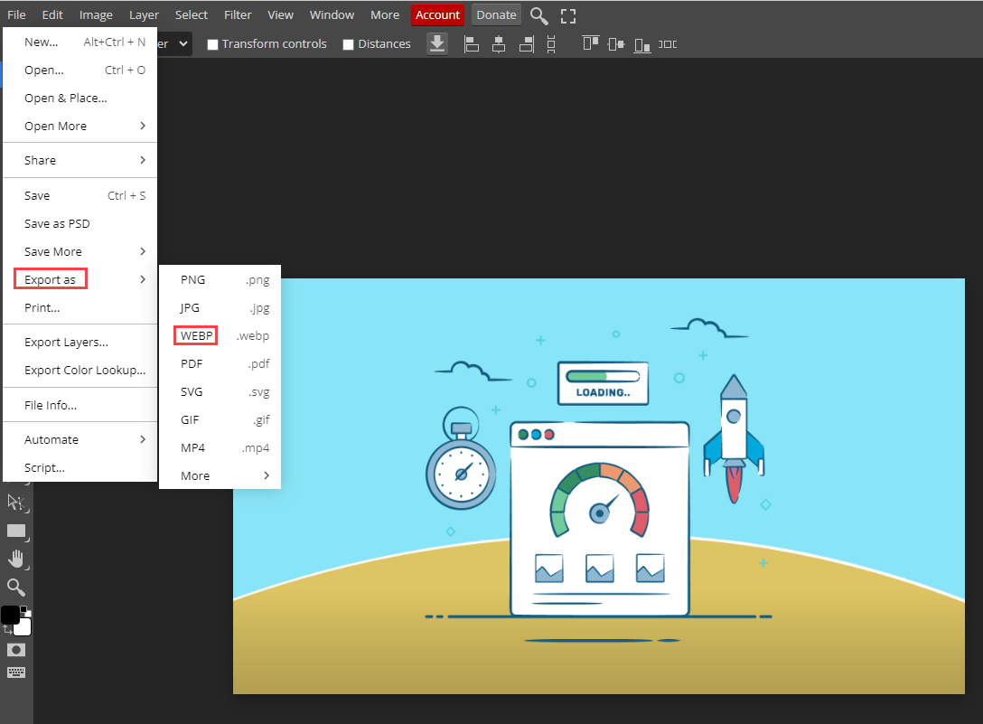Screen dimensions: 983x724
Task: Toggle fullscreen mode icon
Action: [568, 15]
